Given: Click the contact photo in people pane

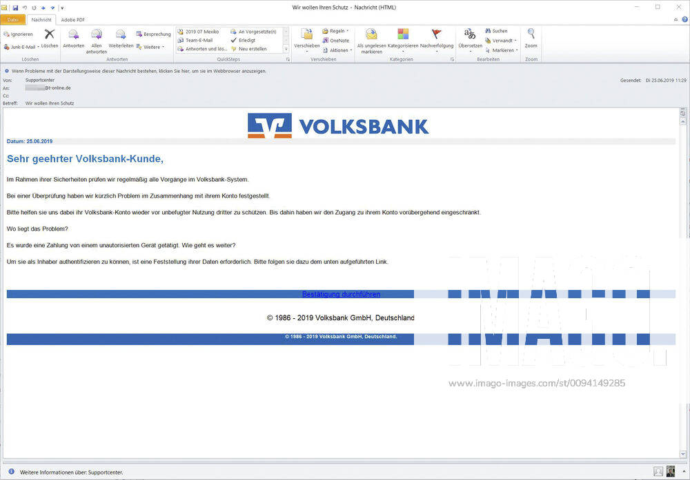Looking at the screenshot, I should (x=671, y=471).
